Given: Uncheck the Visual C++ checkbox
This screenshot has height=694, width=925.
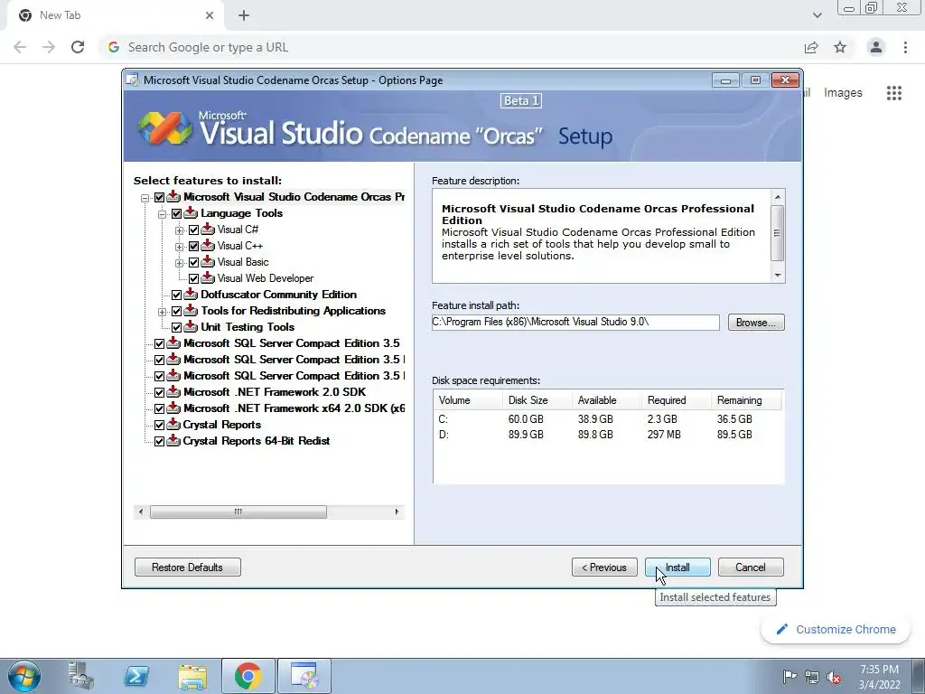Looking at the screenshot, I should click(x=193, y=246).
